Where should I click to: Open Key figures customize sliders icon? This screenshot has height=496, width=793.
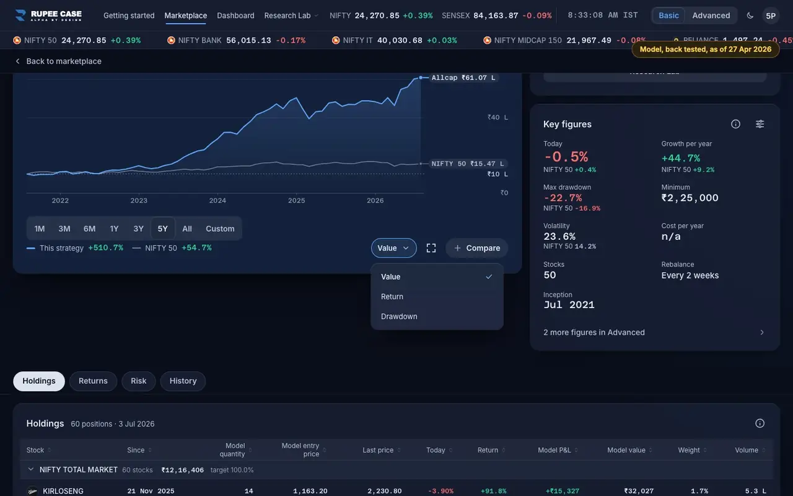760,124
